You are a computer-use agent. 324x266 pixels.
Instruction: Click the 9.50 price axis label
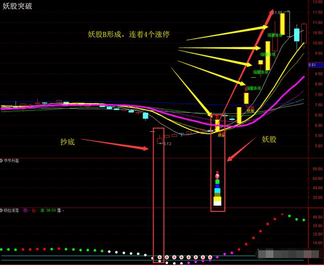click(318, 53)
